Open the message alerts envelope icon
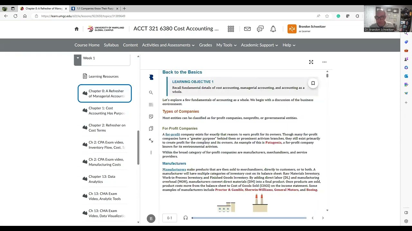Image resolution: width=412 pixels, height=231 pixels. tap(247, 29)
